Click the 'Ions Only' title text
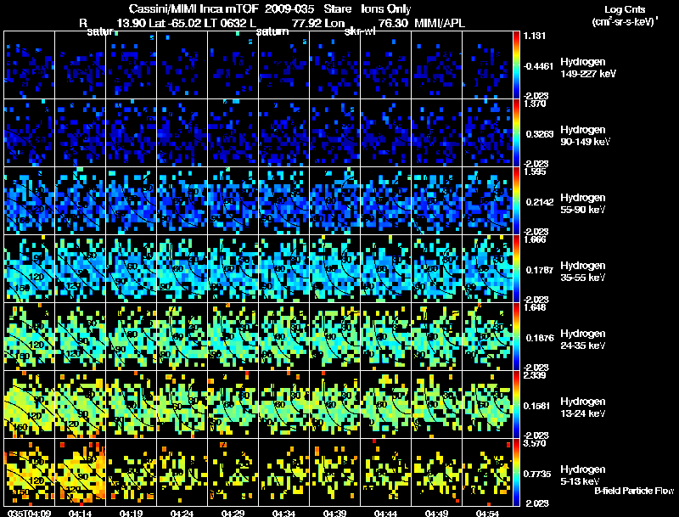The width and height of the screenshot is (679, 517). click(x=385, y=9)
